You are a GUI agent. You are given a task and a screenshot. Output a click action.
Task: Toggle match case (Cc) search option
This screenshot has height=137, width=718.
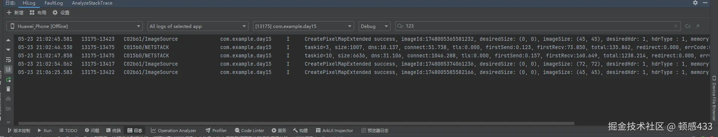pos(688,26)
